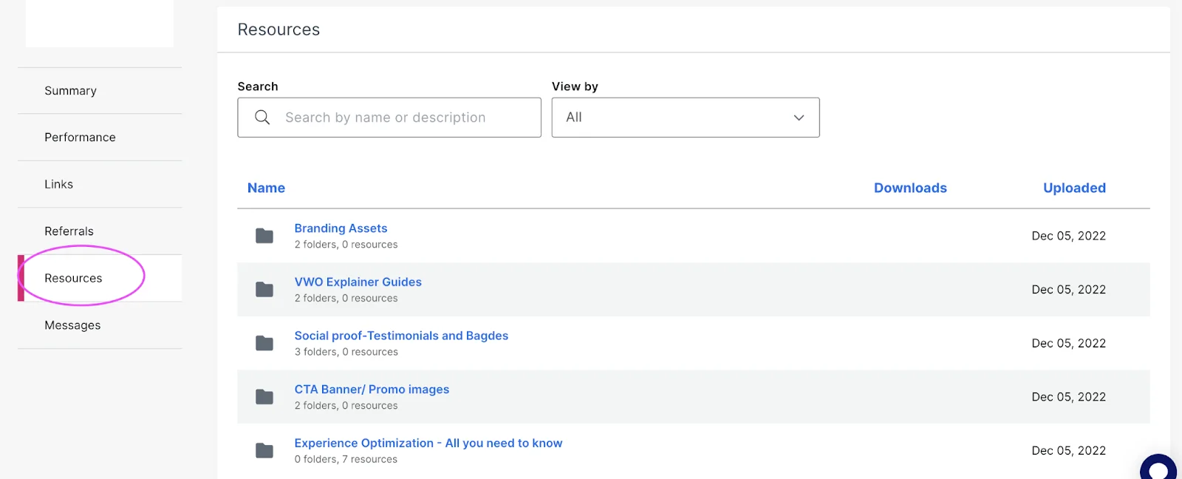The height and width of the screenshot is (479, 1182).
Task: Open the chat widget bubble
Action: coord(1158,469)
